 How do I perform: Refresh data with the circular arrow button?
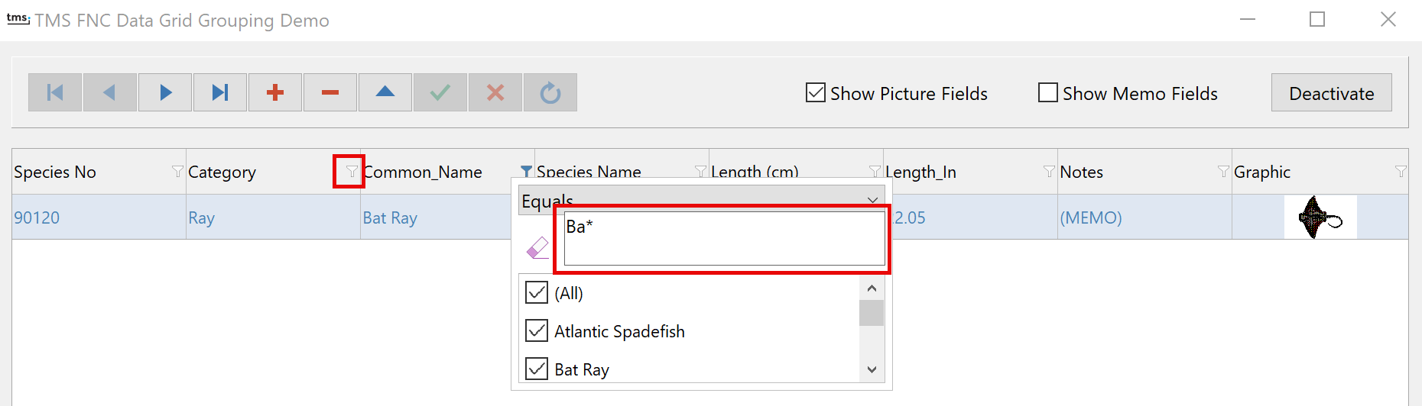tap(550, 92)
